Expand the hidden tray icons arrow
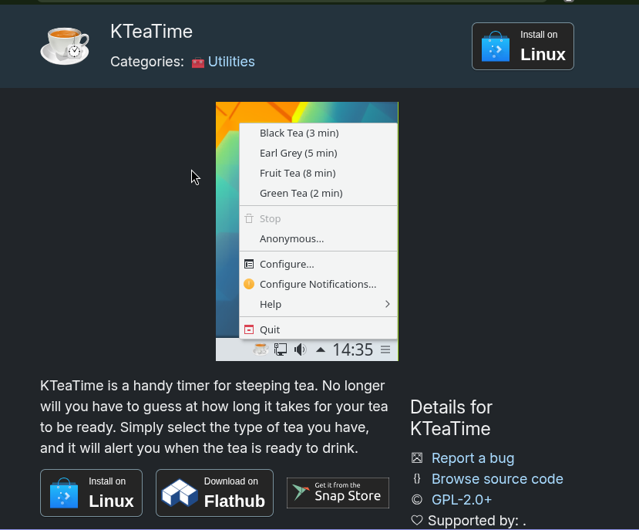Viewport: 639px width, 530px height. point(321,349)
